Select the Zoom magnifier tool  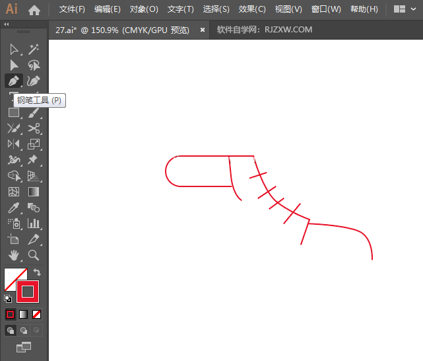pyautogui.click(x=34, y=255)
